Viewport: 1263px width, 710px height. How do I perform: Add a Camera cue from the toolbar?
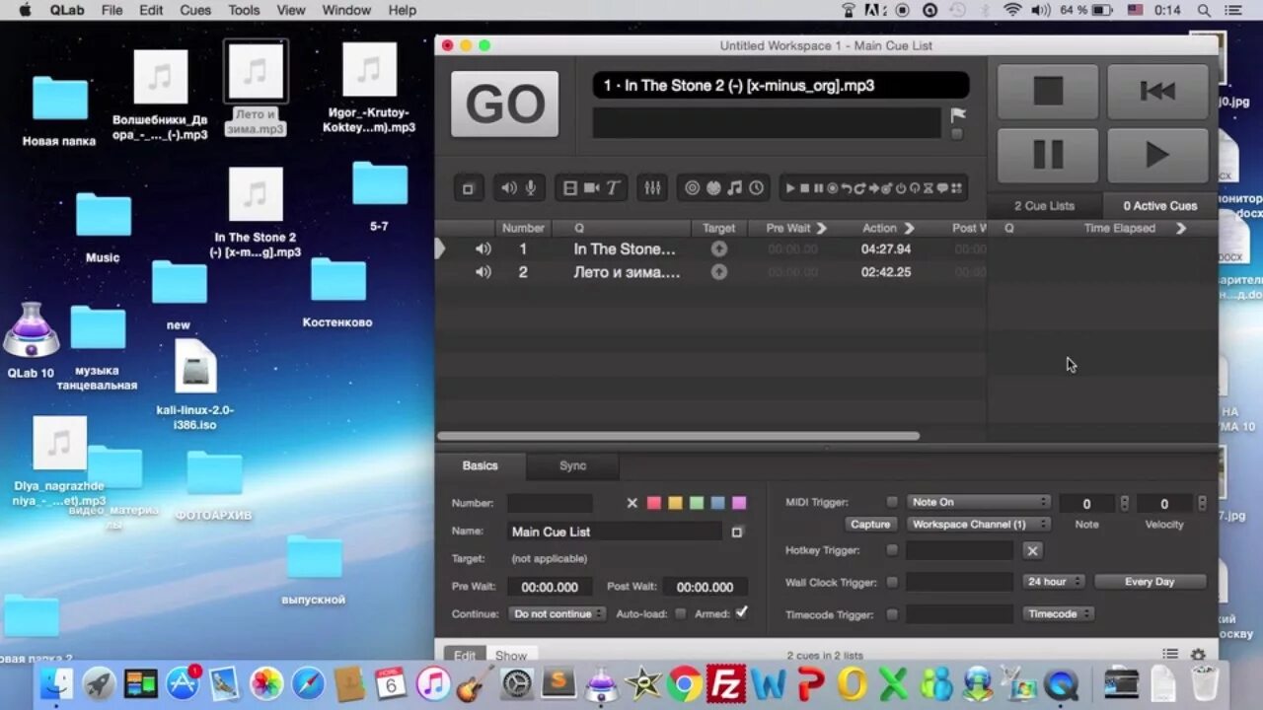coord(591,187)
